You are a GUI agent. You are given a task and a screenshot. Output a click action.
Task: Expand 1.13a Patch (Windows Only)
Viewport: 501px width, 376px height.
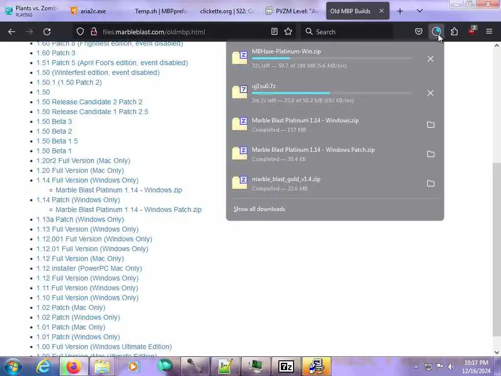click(x=80, y=219)
